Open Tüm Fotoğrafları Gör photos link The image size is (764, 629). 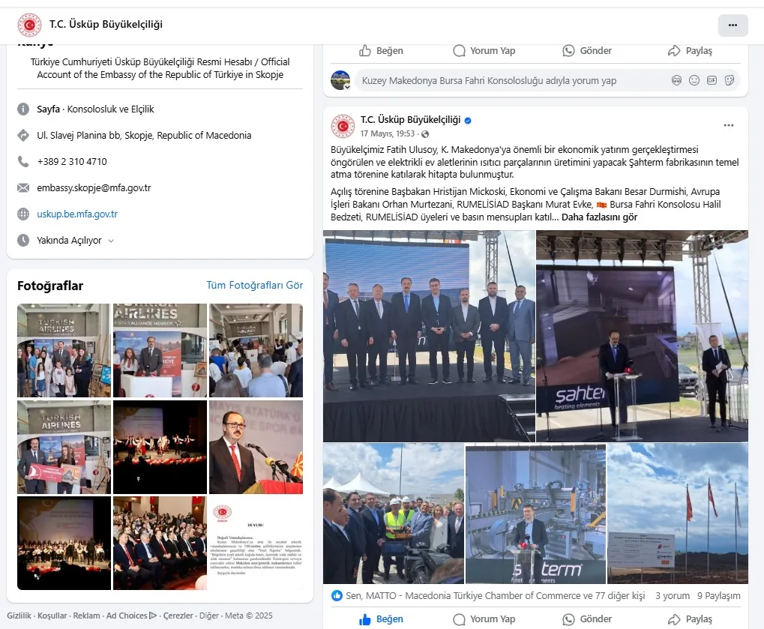(x=255, y=285)
